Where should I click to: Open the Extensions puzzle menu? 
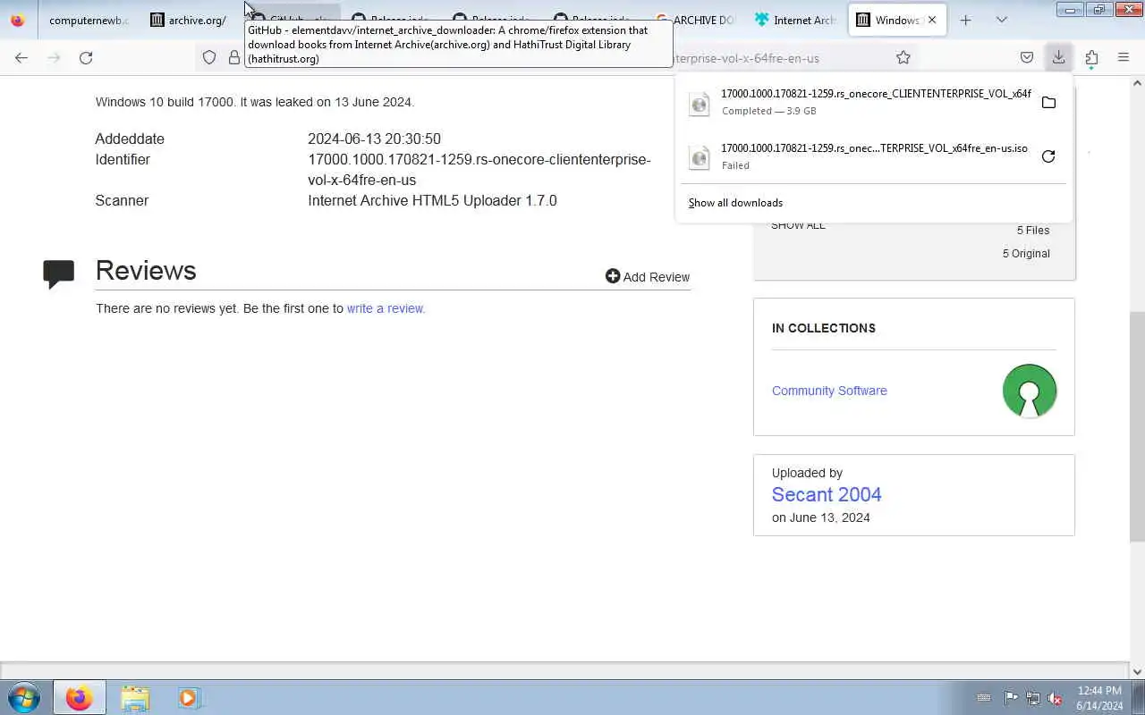coord(1091,57)
